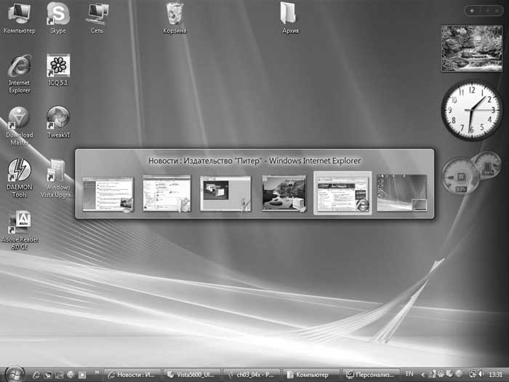This screenshot has height=382, width=509.
Task: Open the TweakVI shortcut
Action: point(58,118)
